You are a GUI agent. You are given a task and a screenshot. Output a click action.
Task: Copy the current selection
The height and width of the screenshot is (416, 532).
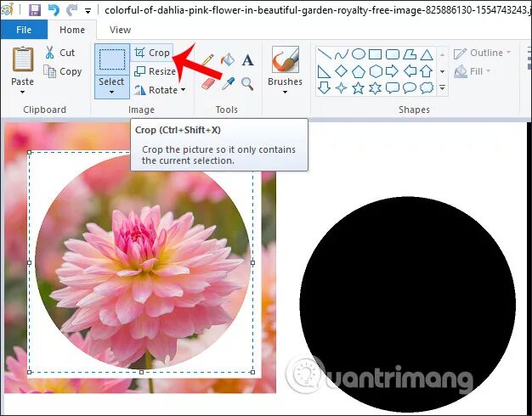click(x=63, y=71)
